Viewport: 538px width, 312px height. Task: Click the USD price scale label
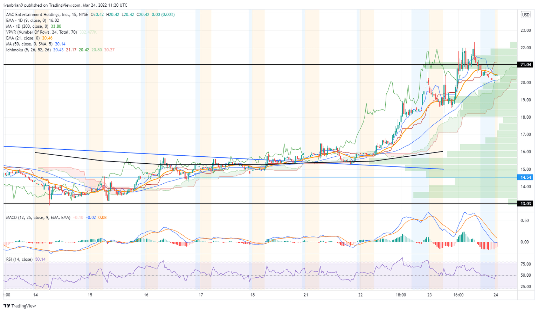pos(526,15)
